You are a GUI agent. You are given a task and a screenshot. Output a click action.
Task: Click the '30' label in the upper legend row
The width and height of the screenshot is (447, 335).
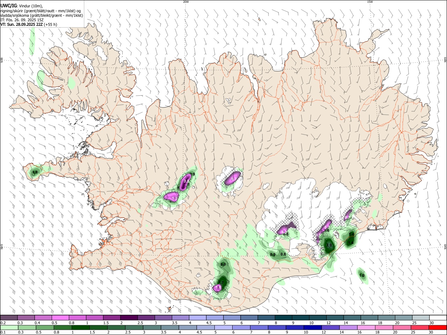431,323
